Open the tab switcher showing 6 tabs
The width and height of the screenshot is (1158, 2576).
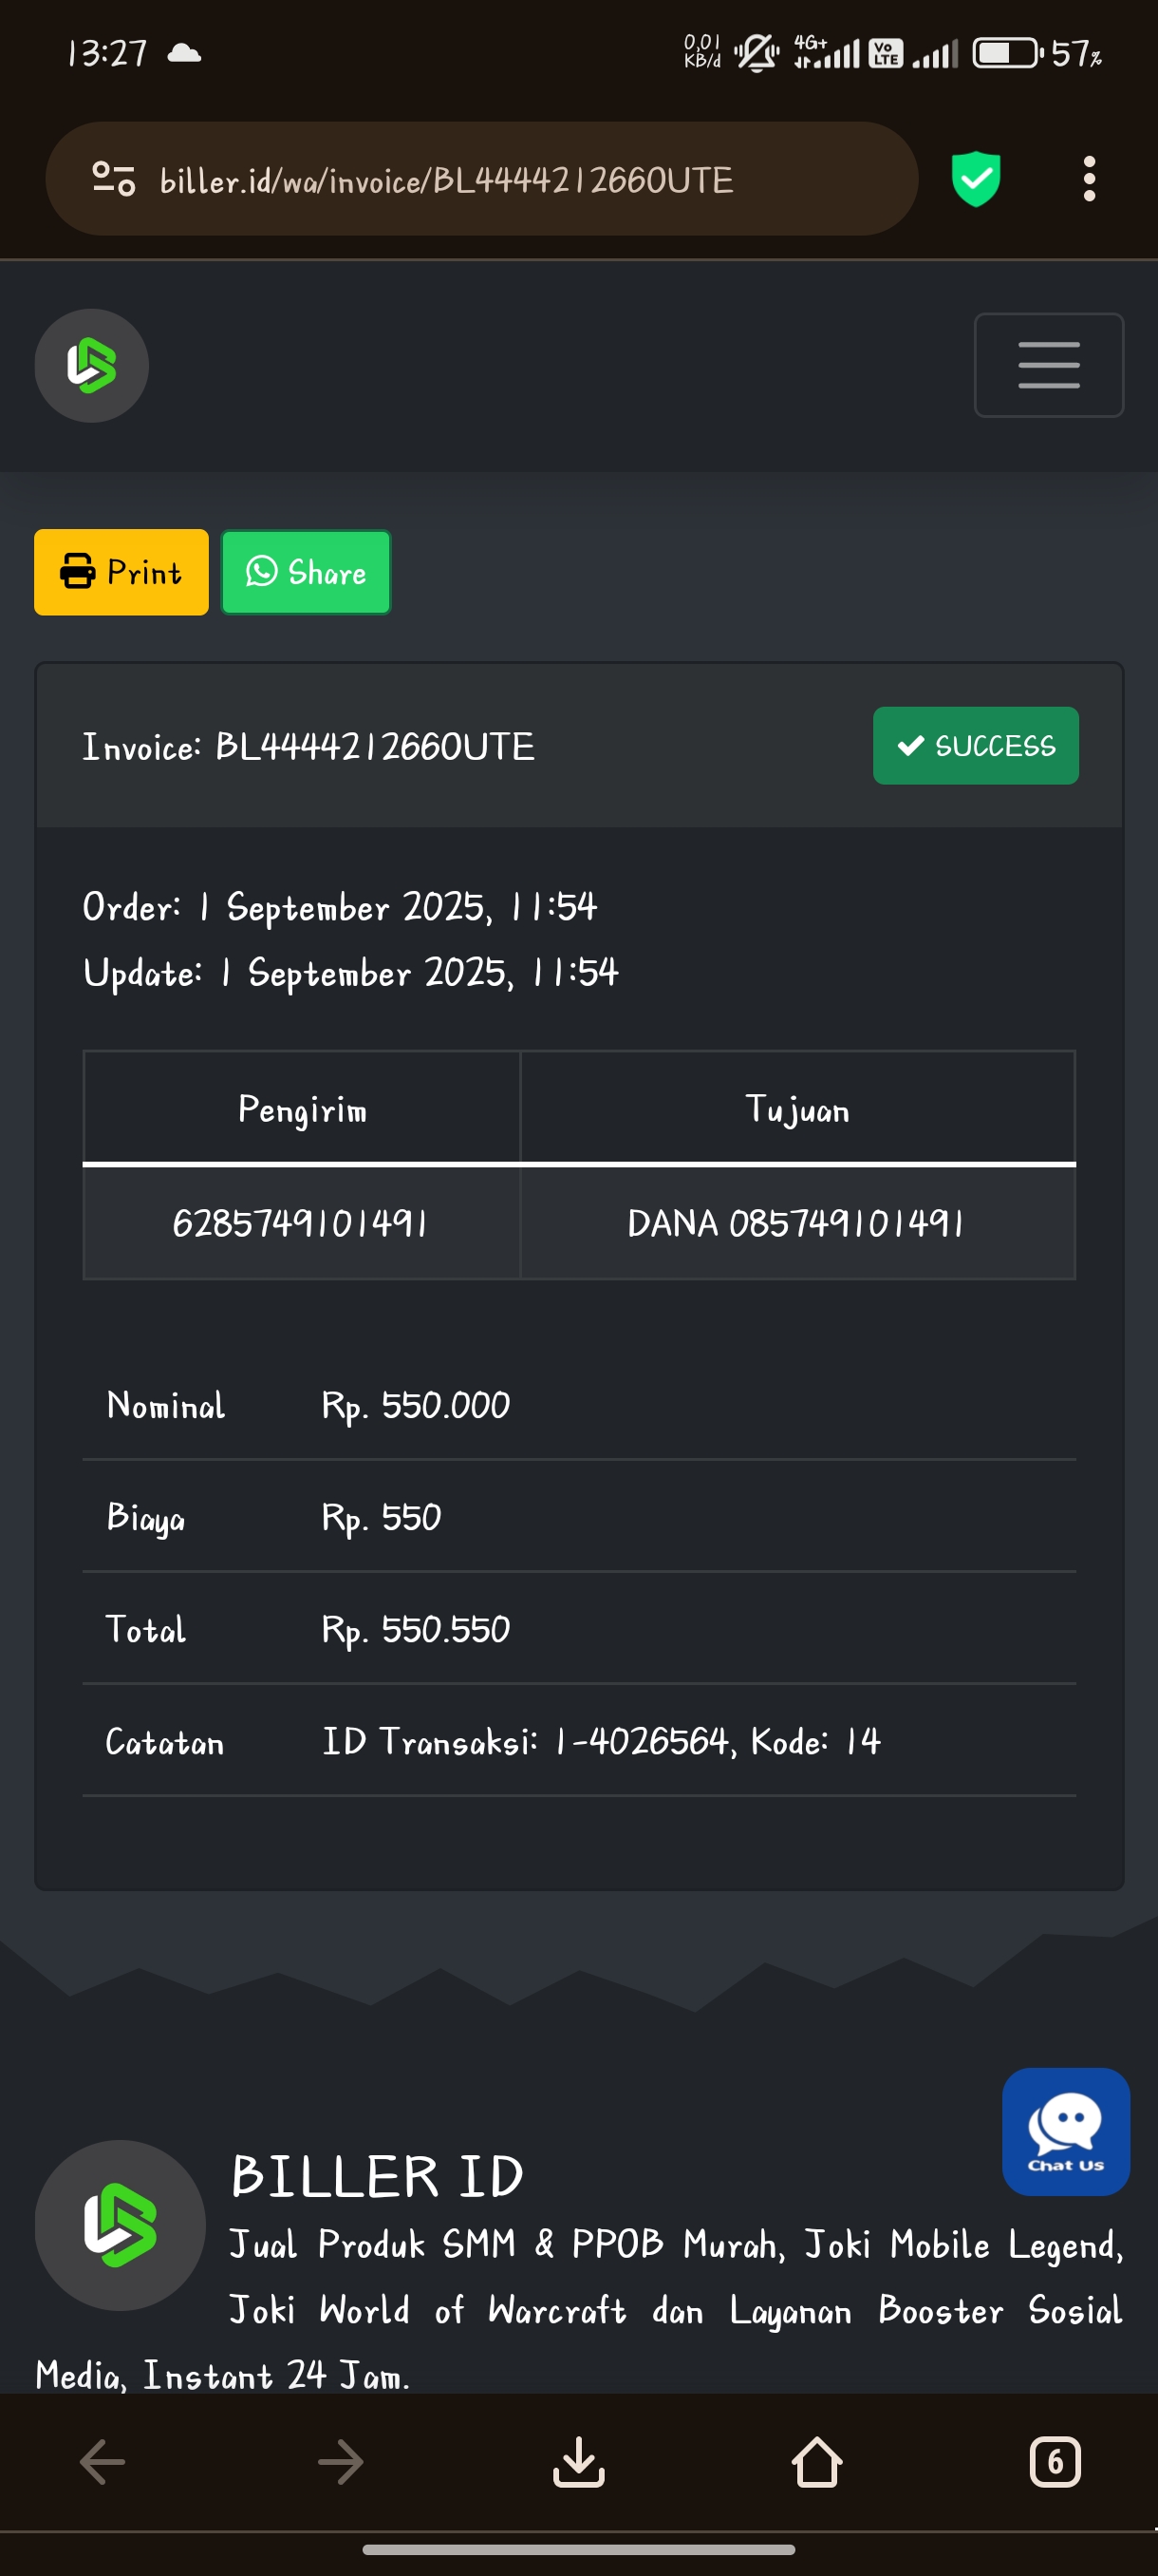[1055, 2461]
